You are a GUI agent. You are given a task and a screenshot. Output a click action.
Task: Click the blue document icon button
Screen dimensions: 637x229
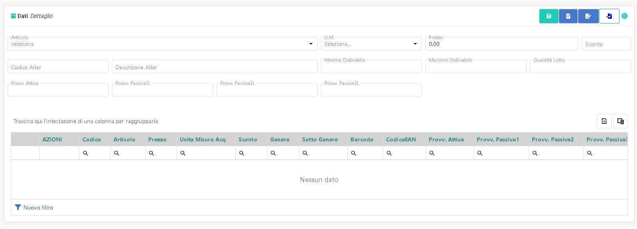click(568, 16)
